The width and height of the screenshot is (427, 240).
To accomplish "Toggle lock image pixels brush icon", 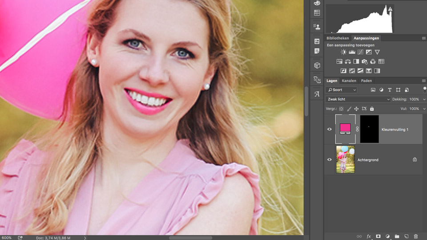I will 349,109.
